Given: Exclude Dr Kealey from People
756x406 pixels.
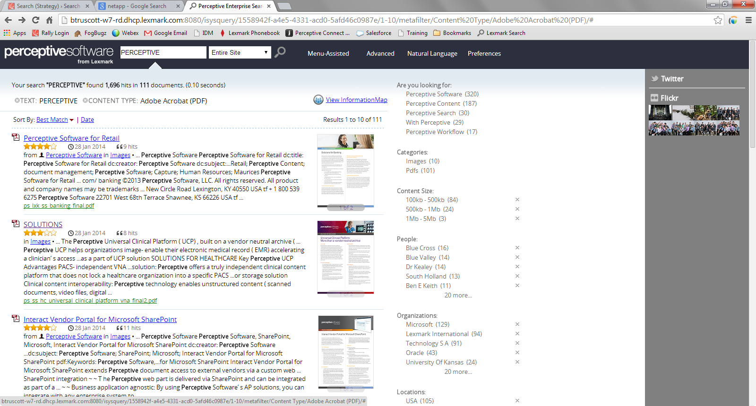Looking at the screenshot, I should click(x=517, y=267).
